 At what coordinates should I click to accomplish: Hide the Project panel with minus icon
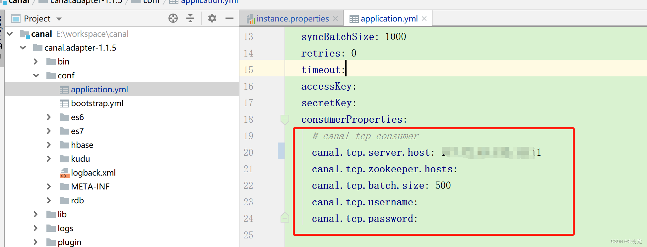pos(229,18)
